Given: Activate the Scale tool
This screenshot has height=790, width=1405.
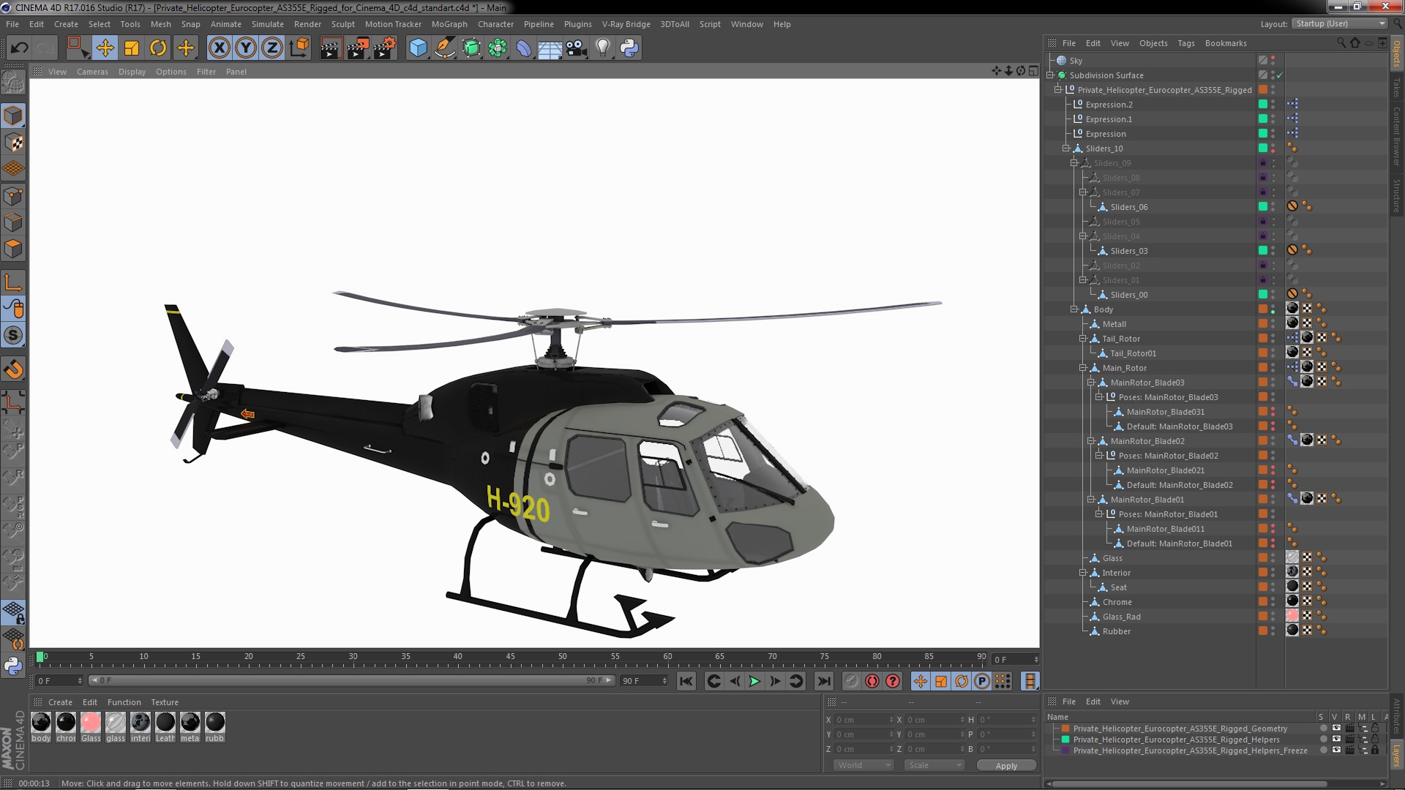Looking at the screenshot, I should tap(132, 48).
